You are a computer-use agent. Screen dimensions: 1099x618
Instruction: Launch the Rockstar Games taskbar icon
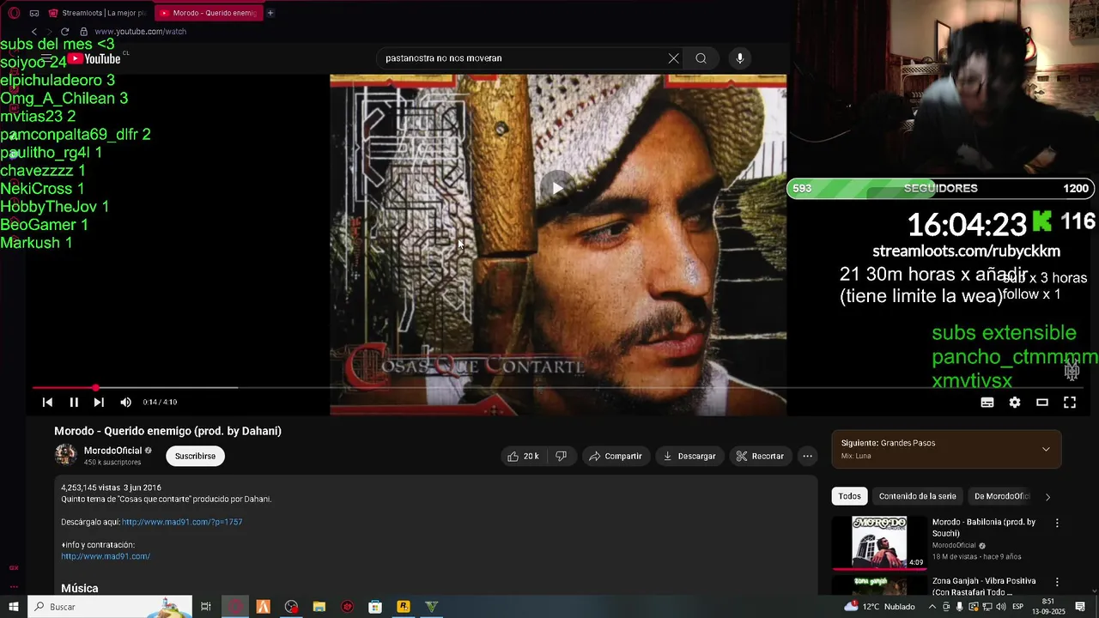click(404, 607)
